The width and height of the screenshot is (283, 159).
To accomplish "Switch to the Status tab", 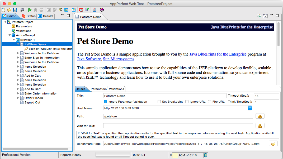I will (29, 16).
